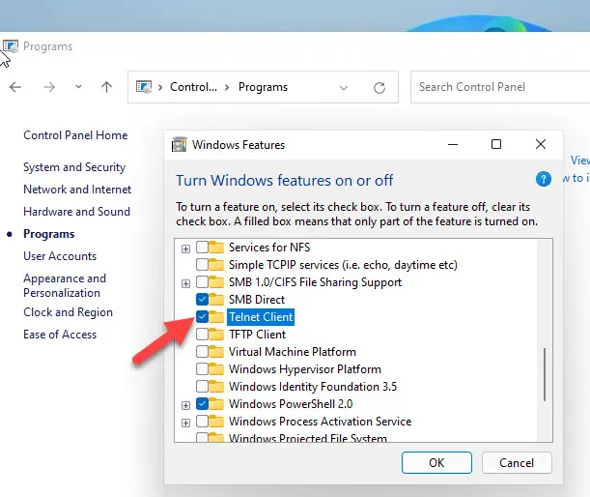Click the Control Panel icon in address bar
The width and height of the screenshot is (590, 497).
click(x=144, y=87)
